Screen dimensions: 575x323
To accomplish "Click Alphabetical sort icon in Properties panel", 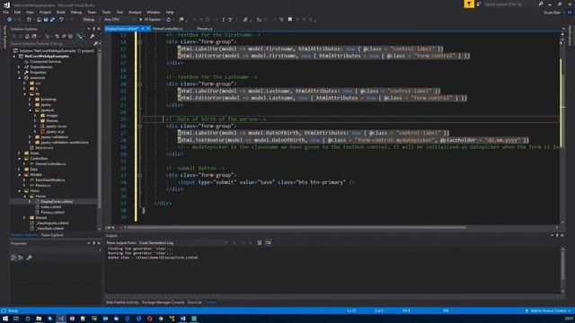I will click(21, 258).
